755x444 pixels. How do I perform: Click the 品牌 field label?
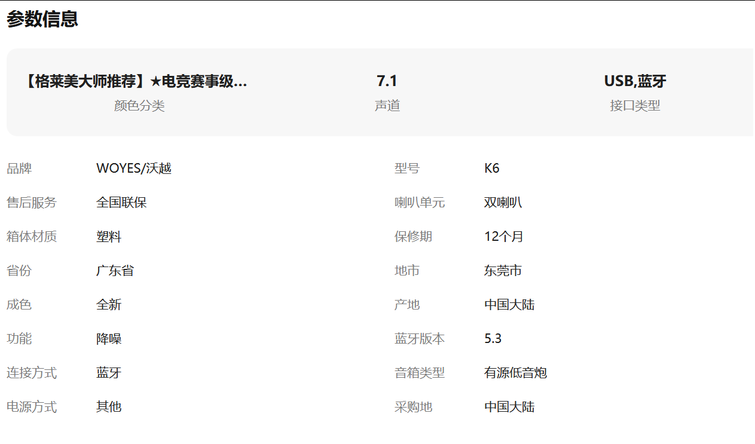(20, 168)
